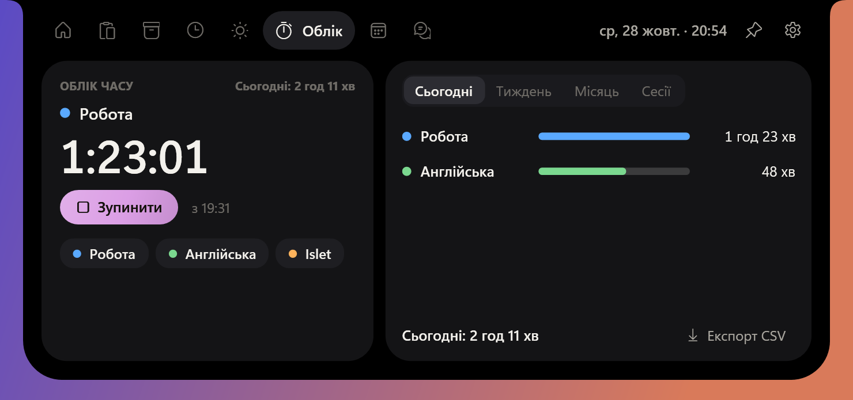Select the Islet category chip

point(310,254)
